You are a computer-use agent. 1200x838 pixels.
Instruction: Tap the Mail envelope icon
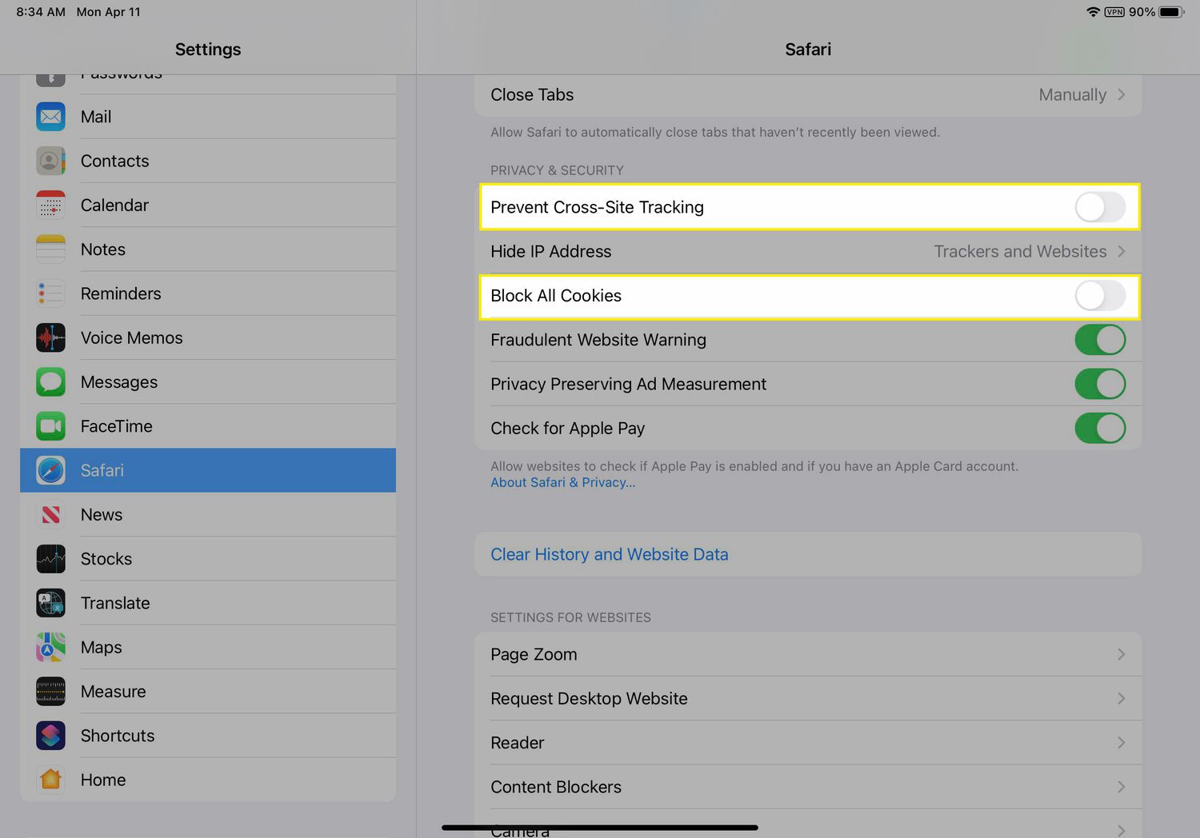point(50,117)
